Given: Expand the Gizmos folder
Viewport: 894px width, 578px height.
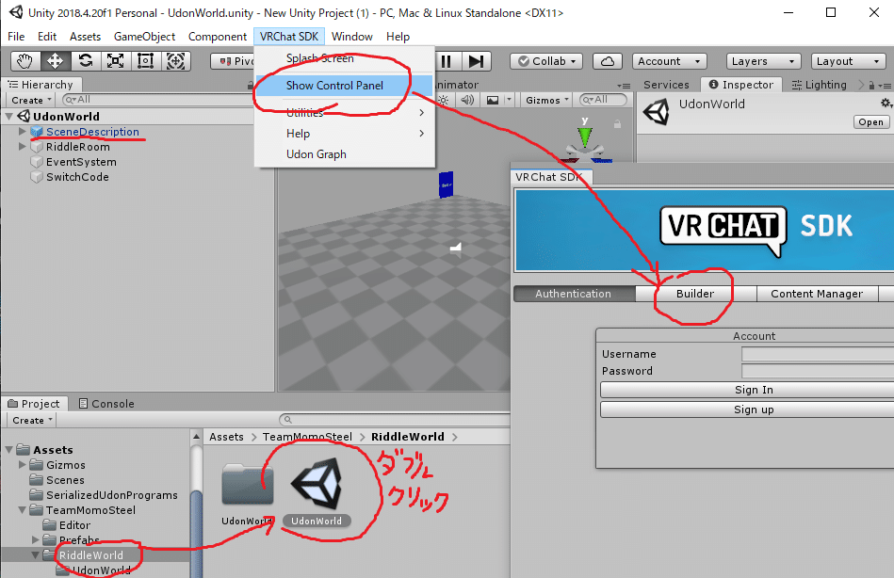Looking at the screenshot, I should point(23,465).
